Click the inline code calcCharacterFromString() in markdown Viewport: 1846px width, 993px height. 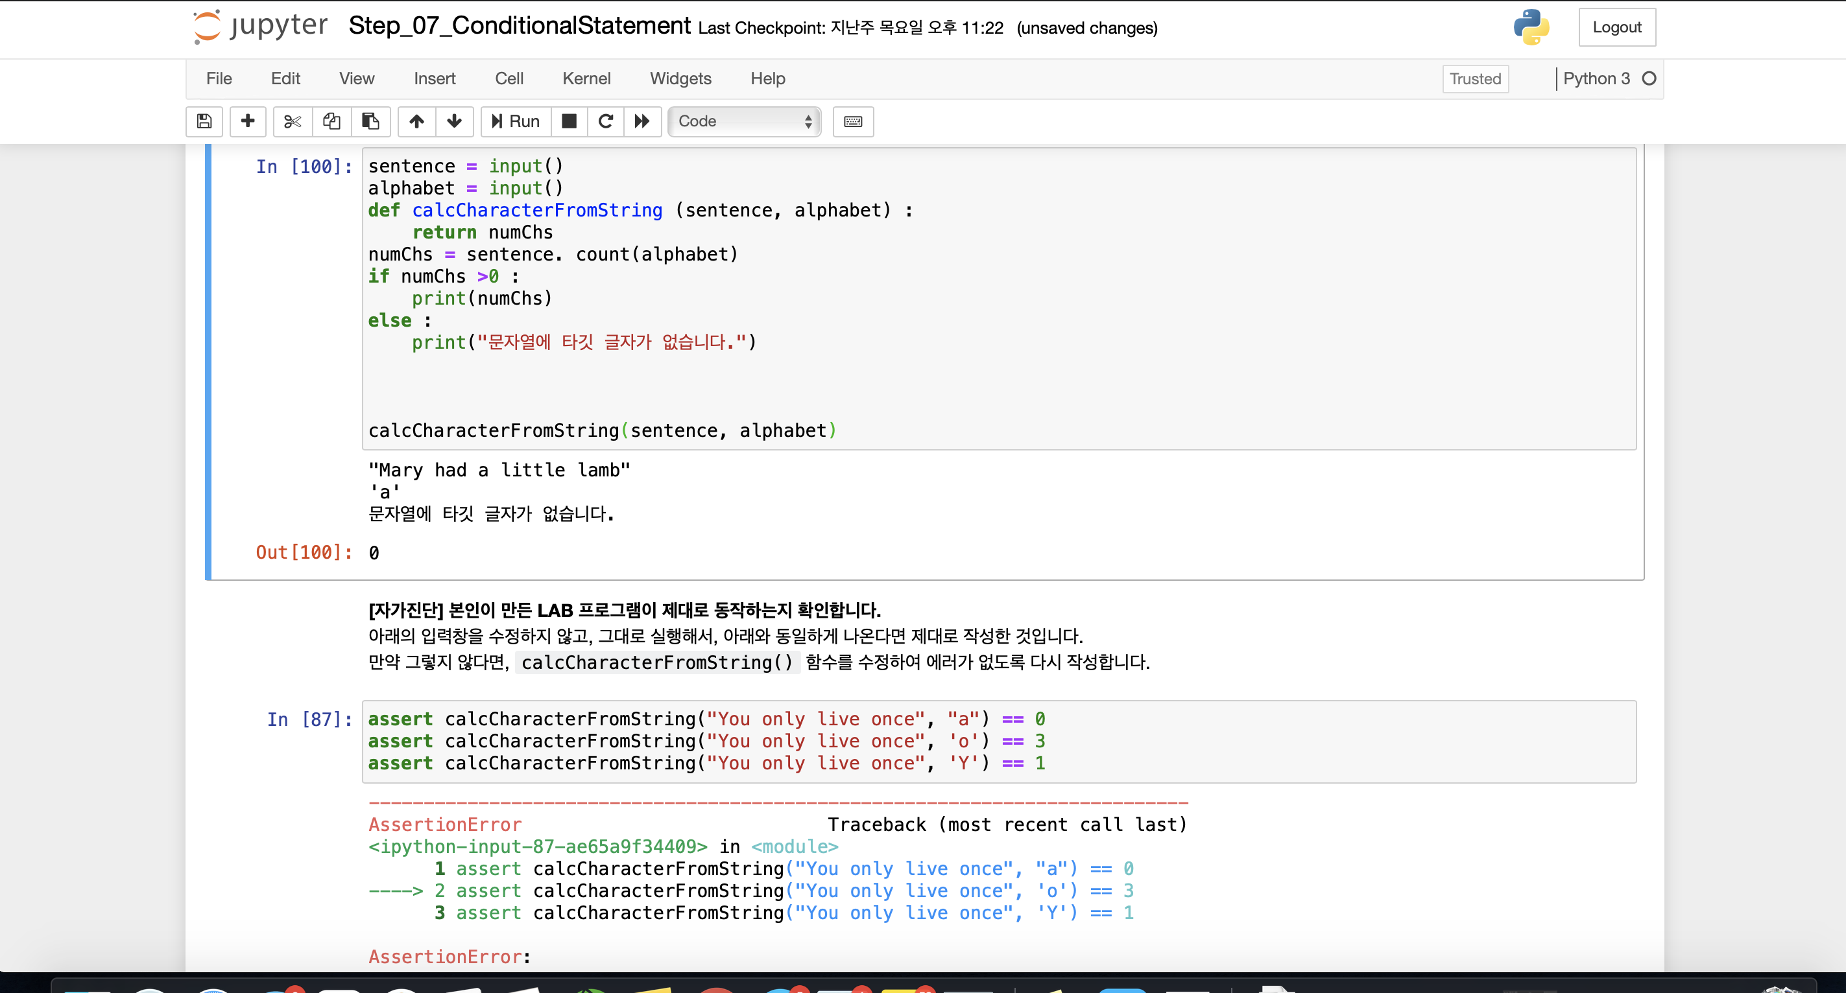(x=657, y=662)
